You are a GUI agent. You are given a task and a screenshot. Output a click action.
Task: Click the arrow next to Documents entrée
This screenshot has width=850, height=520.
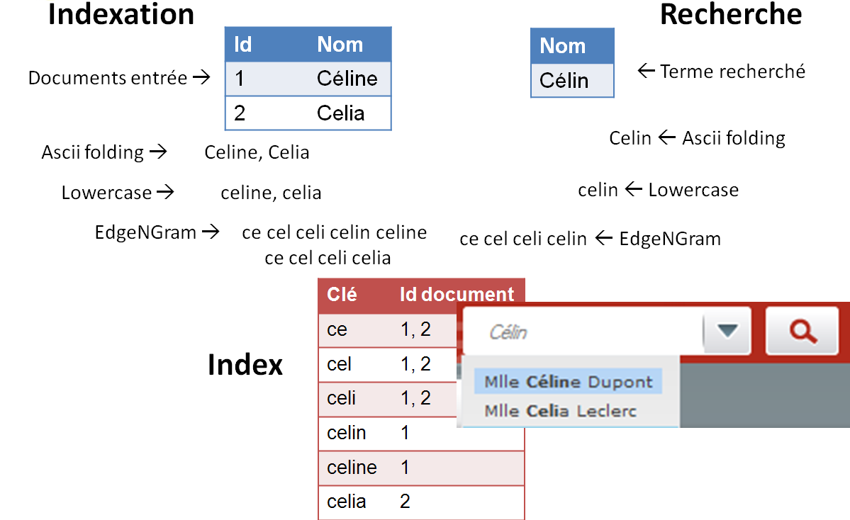[x=201, y=77]
